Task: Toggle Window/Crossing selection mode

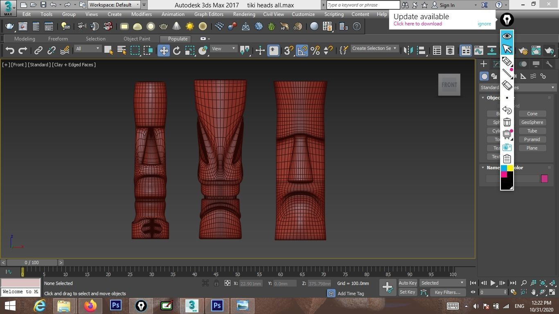Action: pos(148,50)
